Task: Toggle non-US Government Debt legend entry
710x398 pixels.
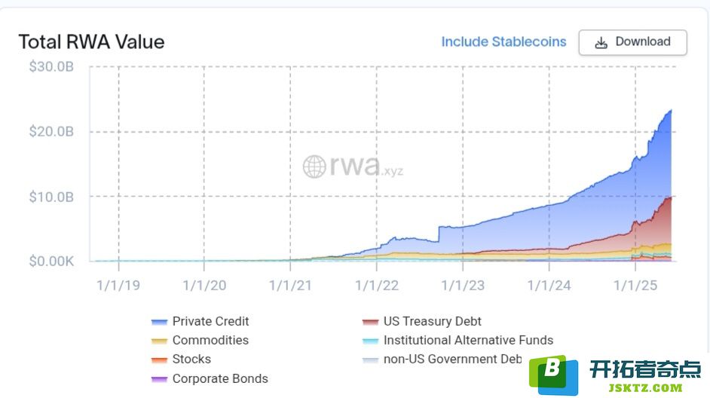Action: point(442,359)
